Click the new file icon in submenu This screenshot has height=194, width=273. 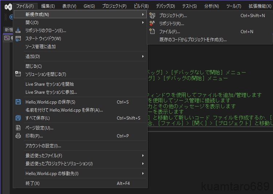click(152, 31)
